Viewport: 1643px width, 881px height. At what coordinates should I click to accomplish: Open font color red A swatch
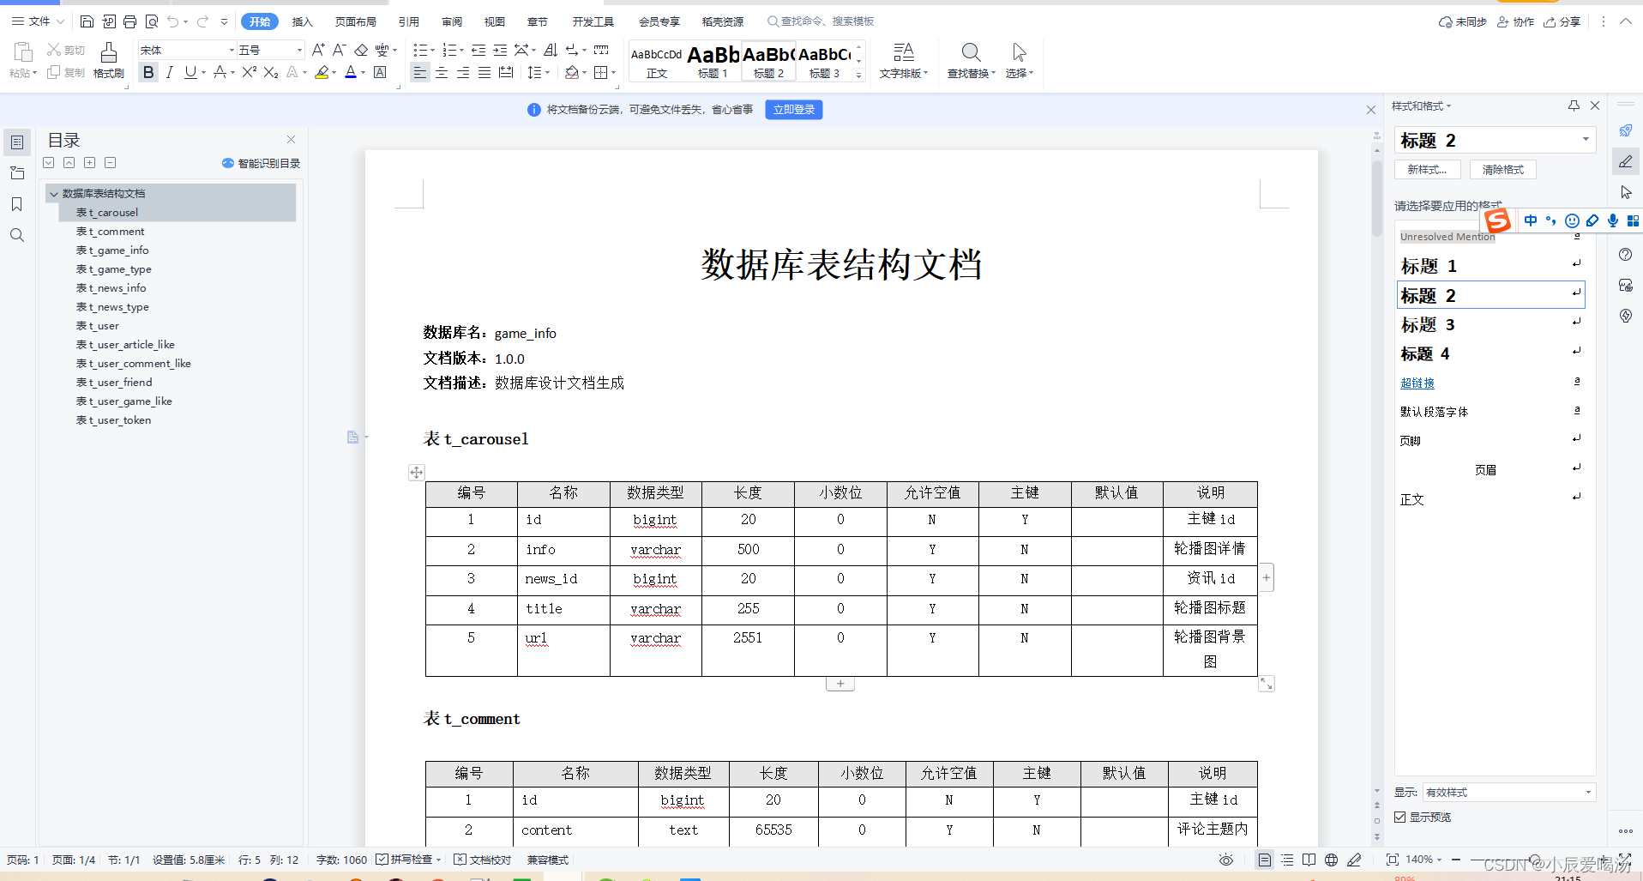(x=351, y=73)
